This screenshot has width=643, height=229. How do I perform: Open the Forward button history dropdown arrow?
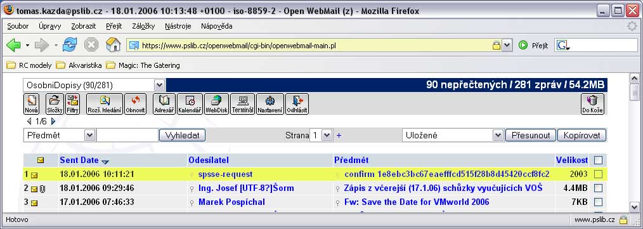[x=56, y=46]
